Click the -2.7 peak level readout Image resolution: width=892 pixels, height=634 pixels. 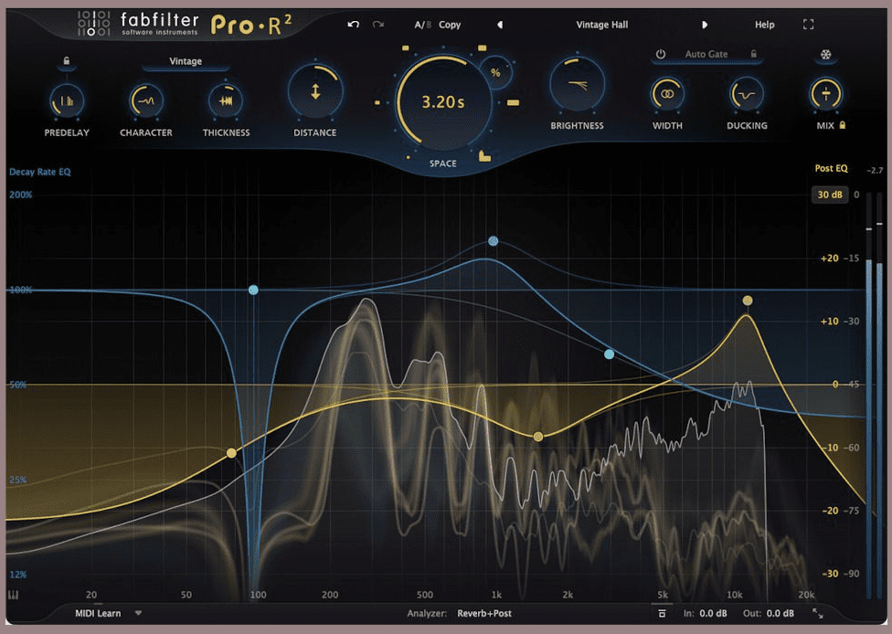875,171
